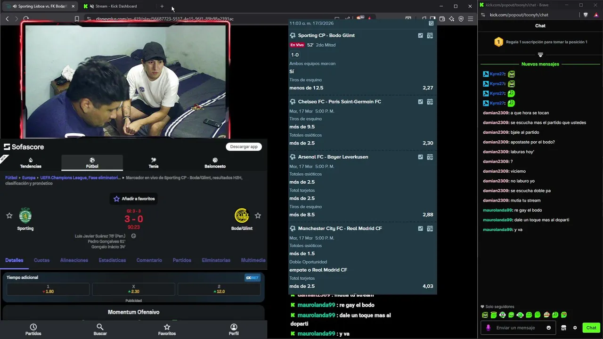The image size is (603, 339).
Task: Open the Alineaciones tab
Action: point(74,260)
